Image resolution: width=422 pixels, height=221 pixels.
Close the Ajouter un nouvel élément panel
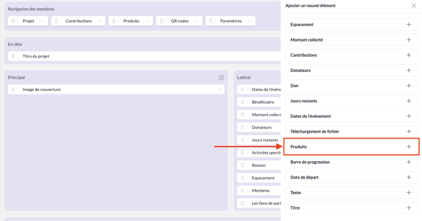pos(414,6)
